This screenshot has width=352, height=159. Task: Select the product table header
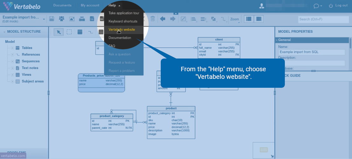click(x=171, y=108)
